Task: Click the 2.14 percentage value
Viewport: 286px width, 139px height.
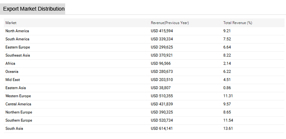Action: 227,63
